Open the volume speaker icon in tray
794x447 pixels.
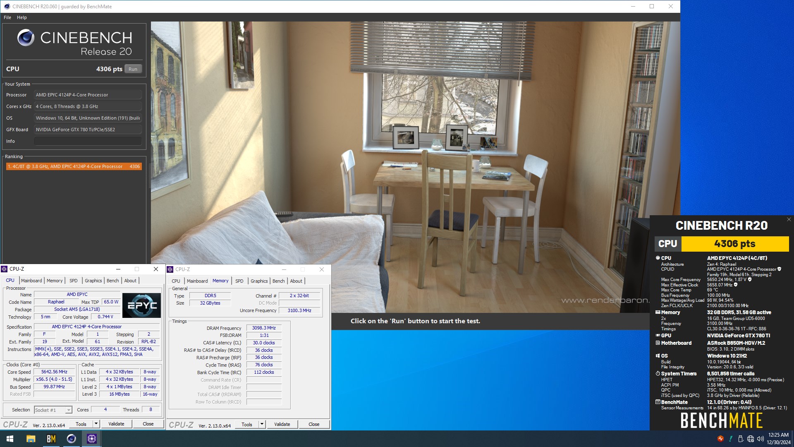[x=760, y=439]
